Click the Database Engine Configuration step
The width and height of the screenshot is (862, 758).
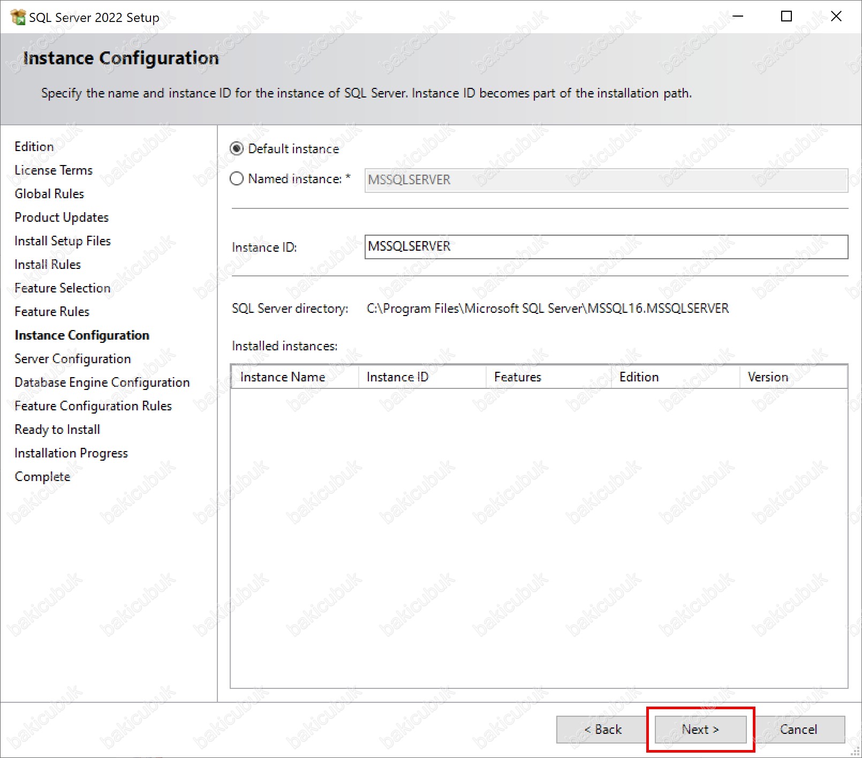point(102,382)
